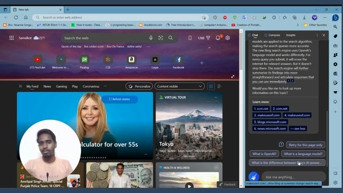
Task: Select the Chat tab in sidebar
Action: (x=253, y=35)
